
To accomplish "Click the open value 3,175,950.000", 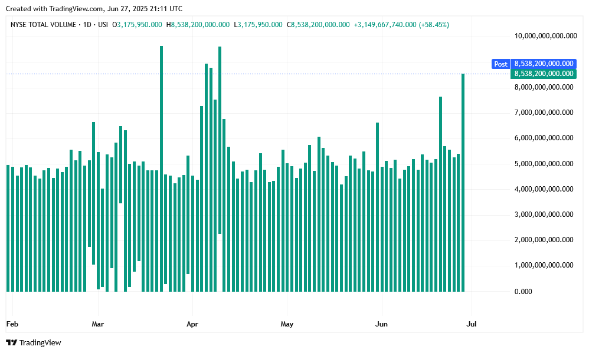I will 139,25.
